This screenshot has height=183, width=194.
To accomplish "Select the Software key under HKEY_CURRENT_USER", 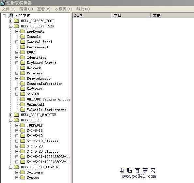I will 35,89.
